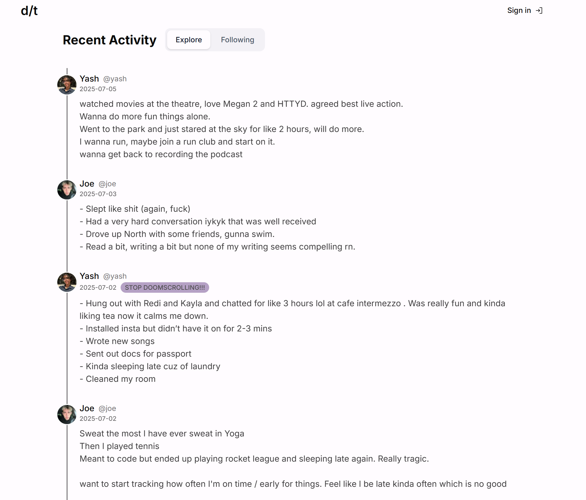Click the Recent Activity heading
Image resolution: width=586 pixels, height=500 pixels.
(110, 40)
